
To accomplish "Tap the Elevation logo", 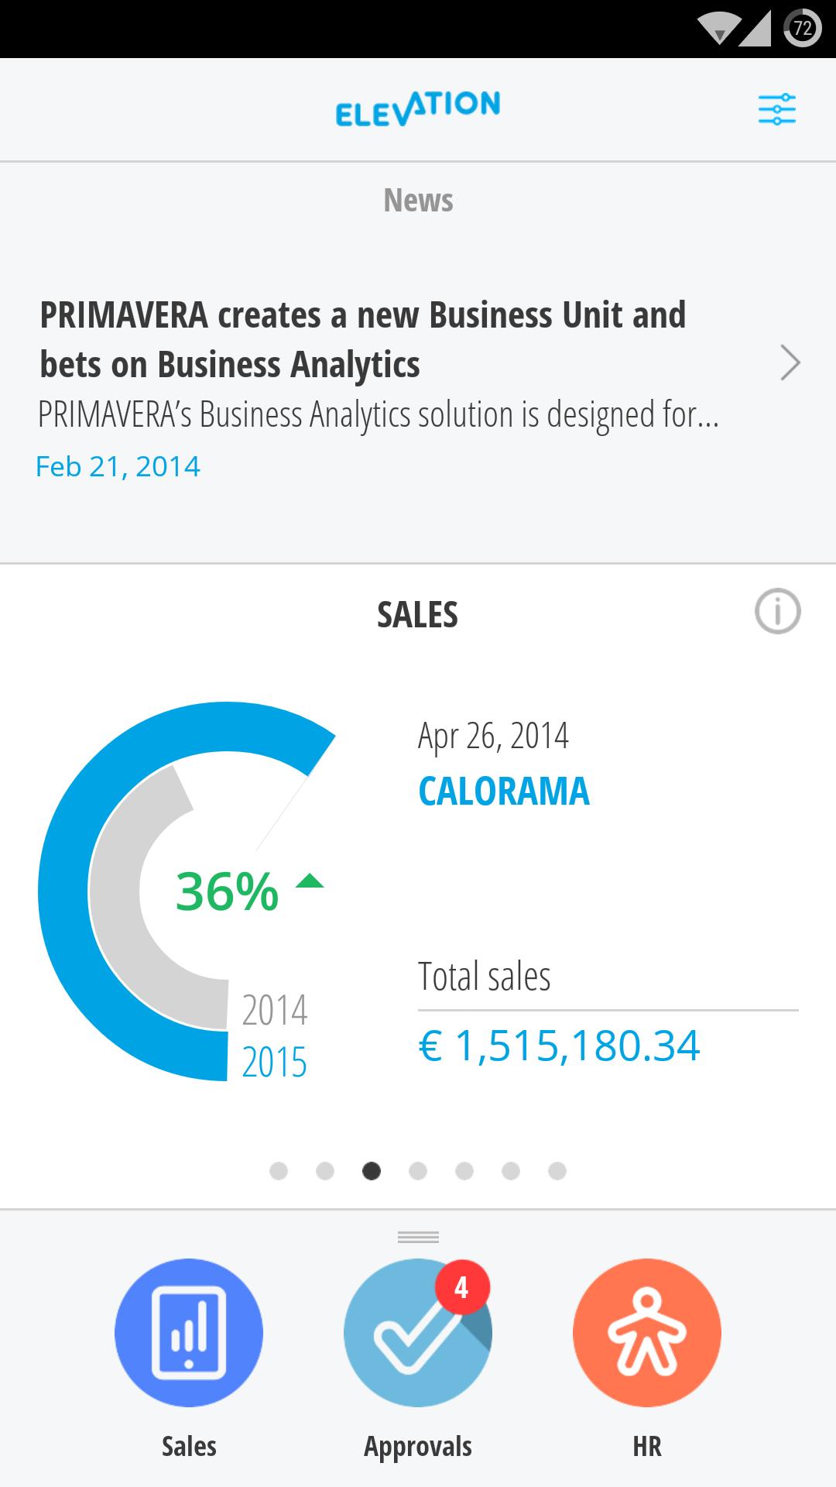I will coord(418,108).
